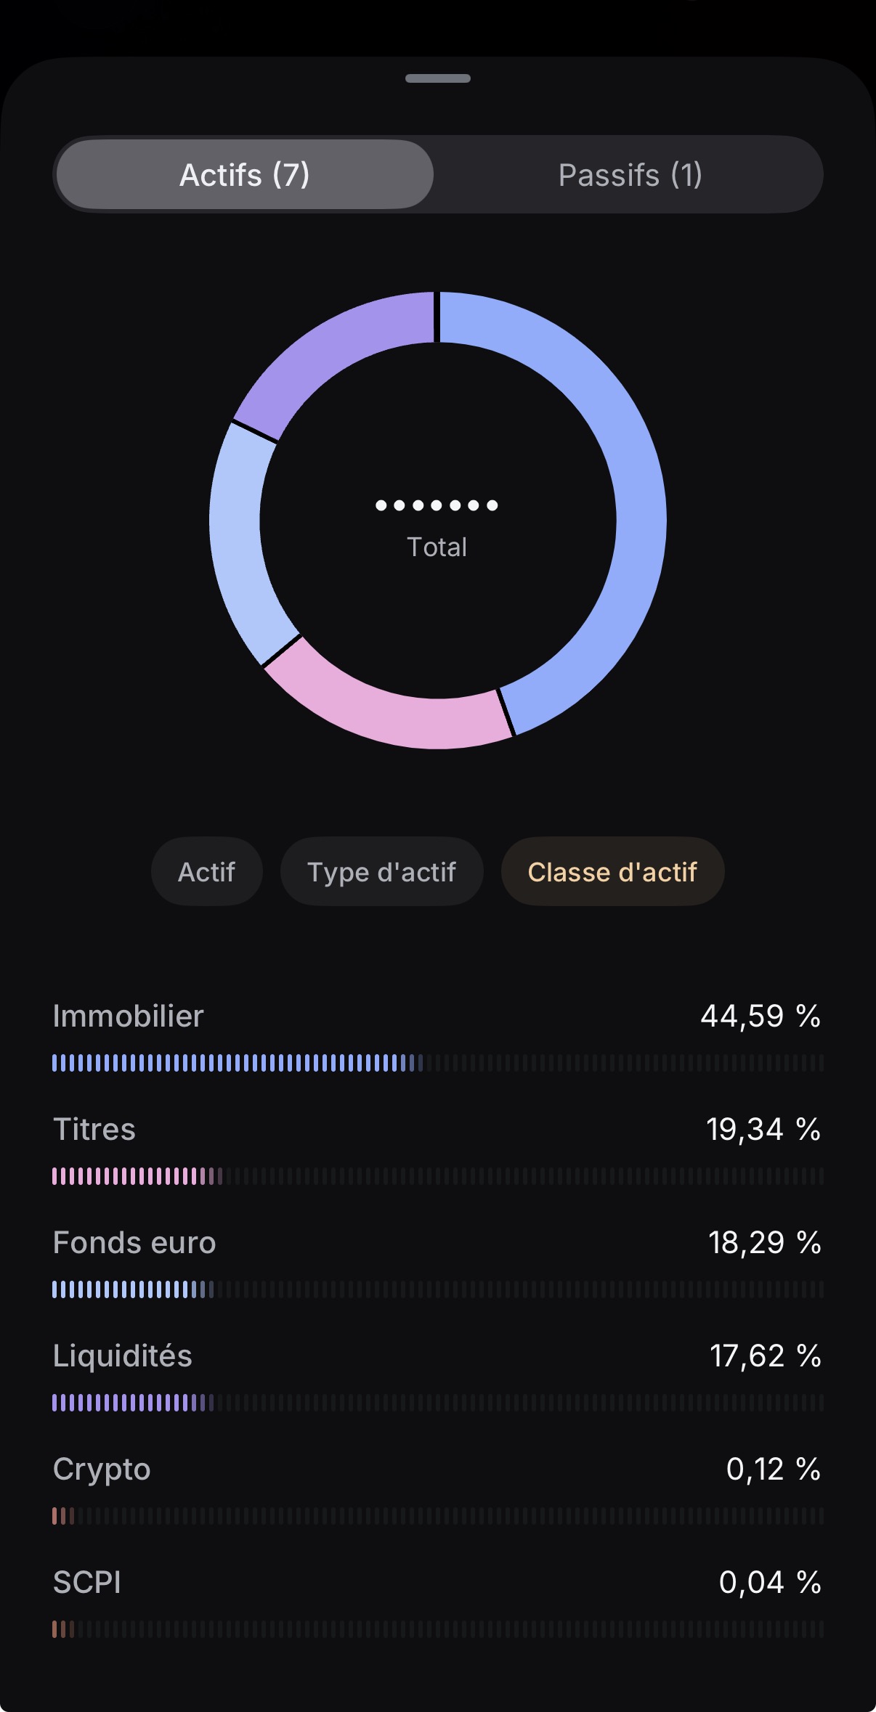The width and height of the screenshot is (876, 1712).
Task: Tap the Immobilier 44,59 % progress bar
Action: coord(437,1063)
